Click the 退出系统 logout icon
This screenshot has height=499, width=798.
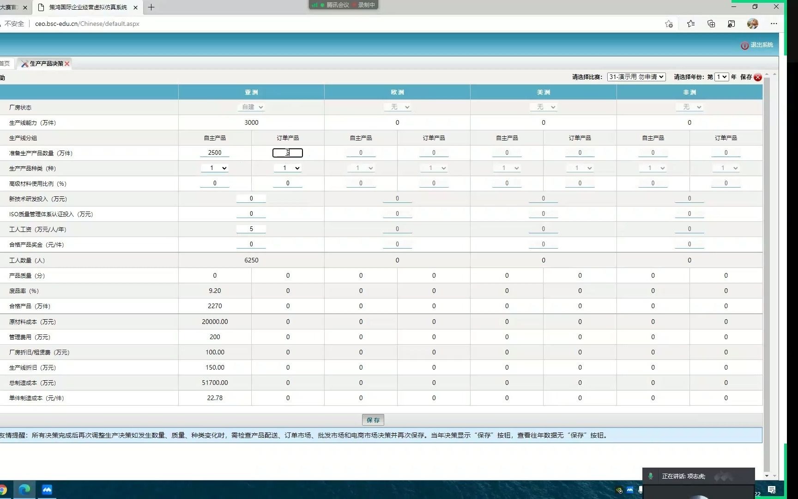[744, 45]
